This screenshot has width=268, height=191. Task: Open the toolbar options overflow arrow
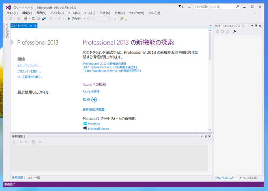[126, 20]
